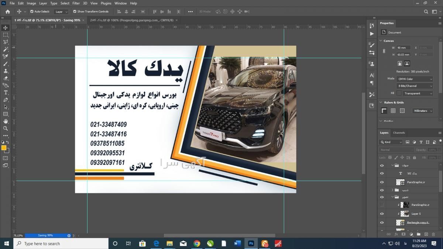Select the Eraser tool
This screenshot has width=443, height=249.
[x=6, y=78]
